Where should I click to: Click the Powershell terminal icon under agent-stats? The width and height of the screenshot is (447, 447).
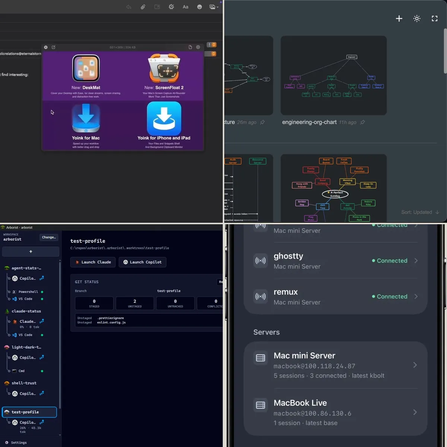tap(15, 292)
